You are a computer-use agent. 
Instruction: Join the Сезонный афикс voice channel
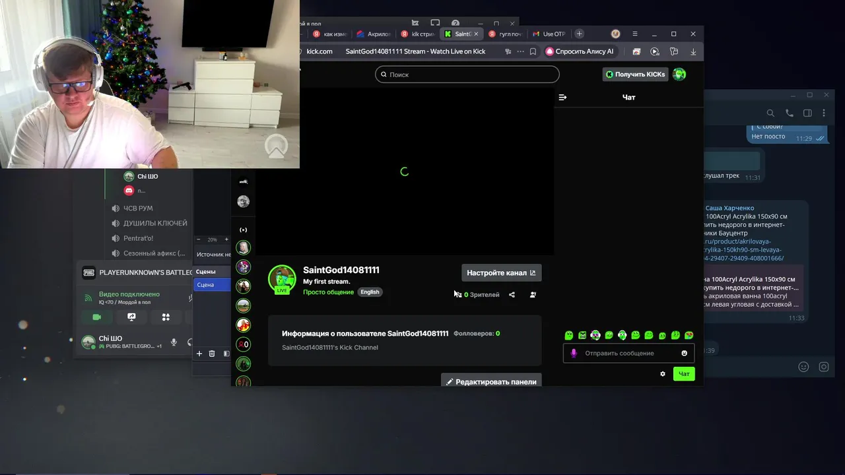click(149, 253)
